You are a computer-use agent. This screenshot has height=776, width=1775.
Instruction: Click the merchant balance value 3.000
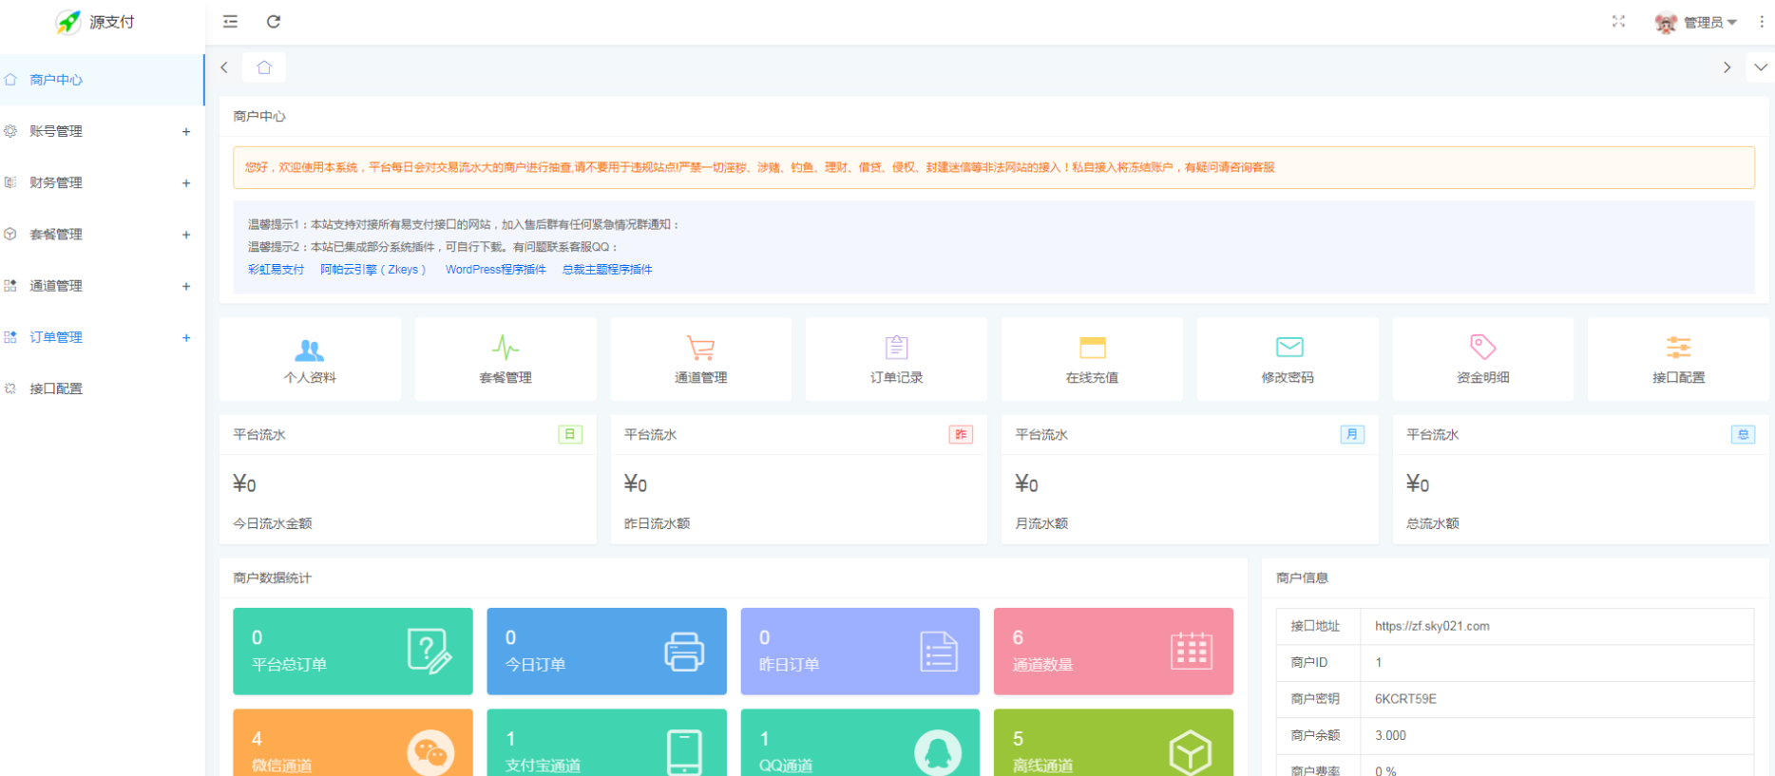1390,735
